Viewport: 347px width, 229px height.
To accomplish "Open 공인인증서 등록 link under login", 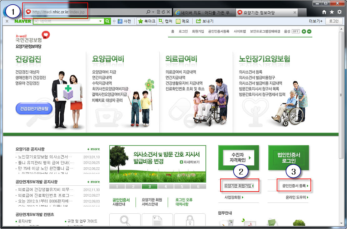I will [295, 186].
